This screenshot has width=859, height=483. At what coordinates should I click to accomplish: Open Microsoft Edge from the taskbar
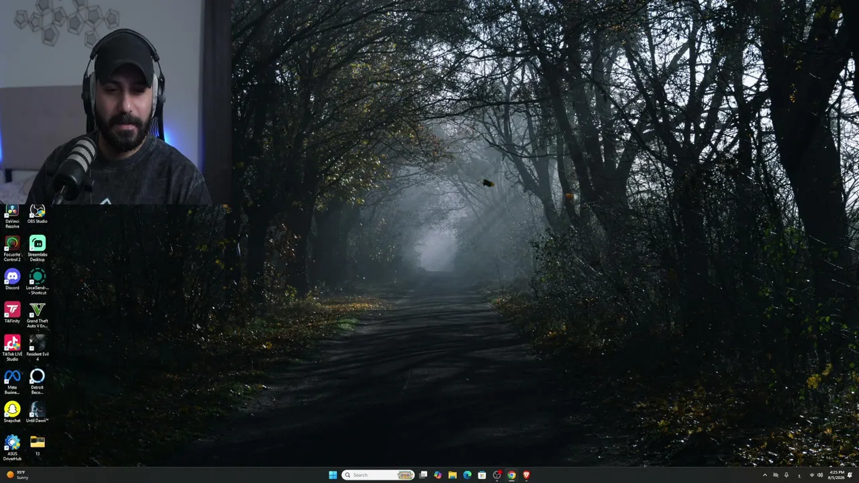tap(467, 475)
